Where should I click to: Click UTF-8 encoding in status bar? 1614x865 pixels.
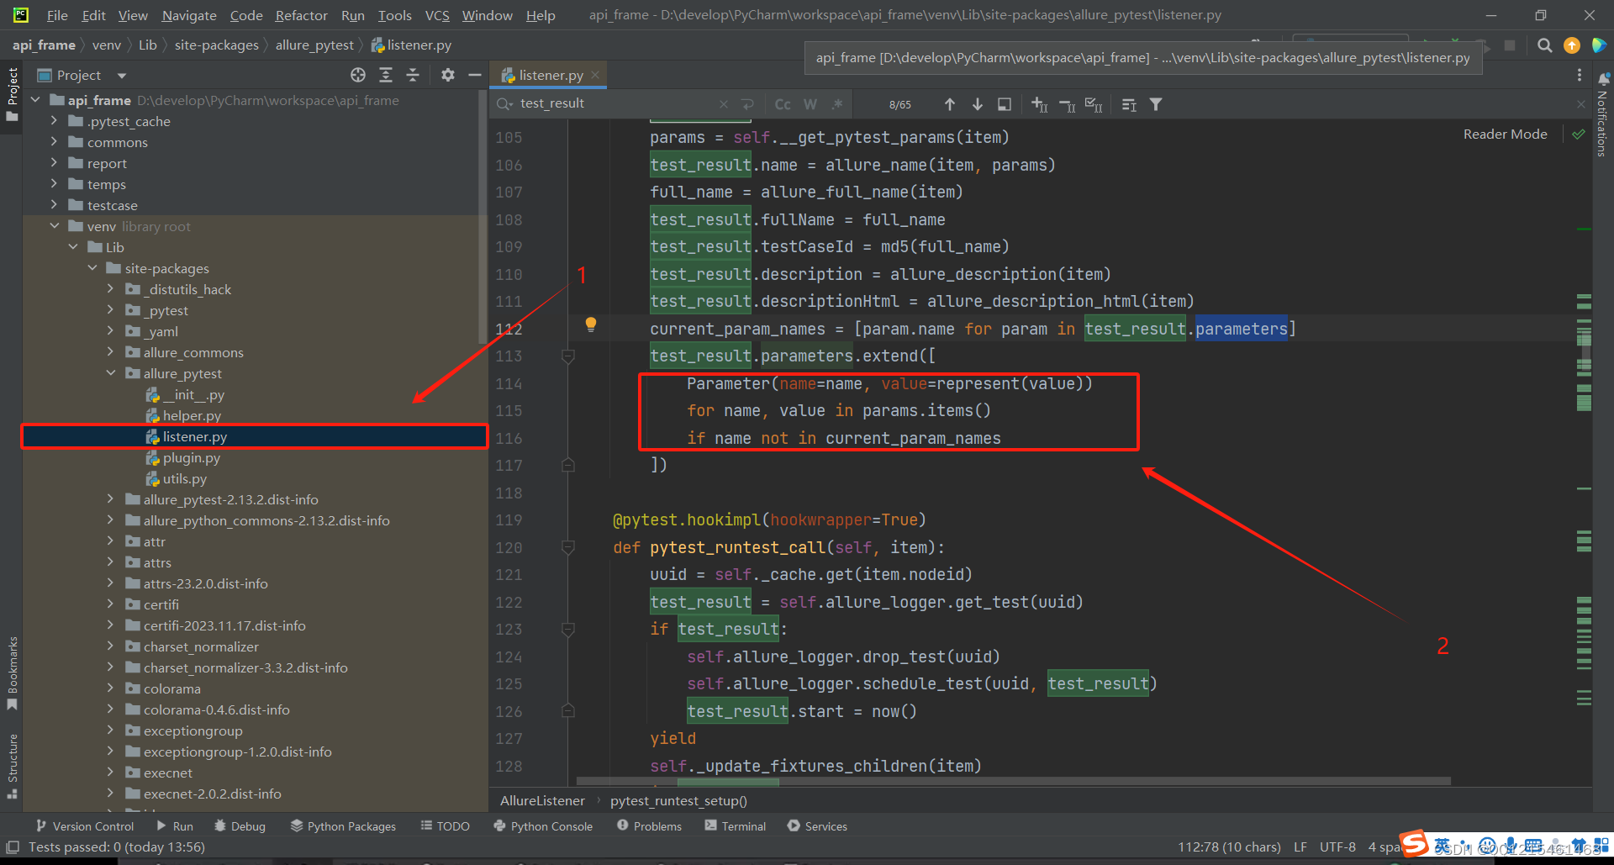click(1337, 847)
